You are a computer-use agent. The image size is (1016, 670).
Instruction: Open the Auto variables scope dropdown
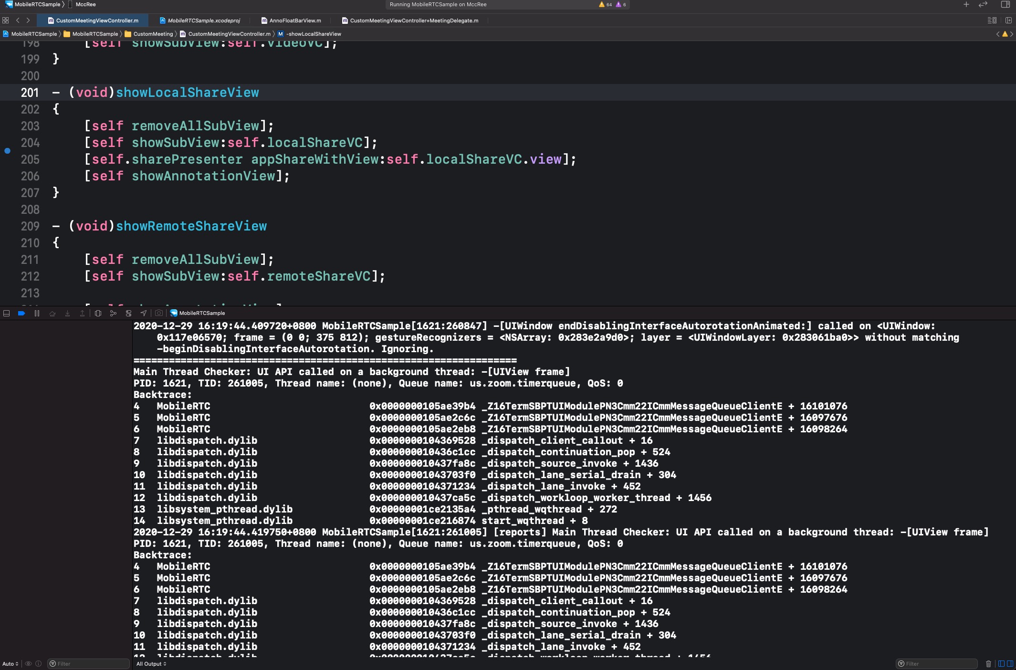coord(10,664)
